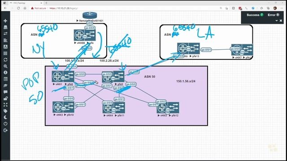
Task: Open the Add an object menu
Action: pyautogui.click(x=5, y=21)
